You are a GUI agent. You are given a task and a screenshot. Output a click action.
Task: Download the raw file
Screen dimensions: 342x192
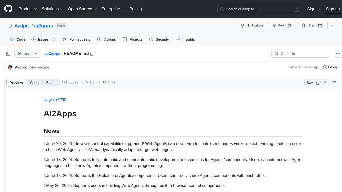coord(325,83)
